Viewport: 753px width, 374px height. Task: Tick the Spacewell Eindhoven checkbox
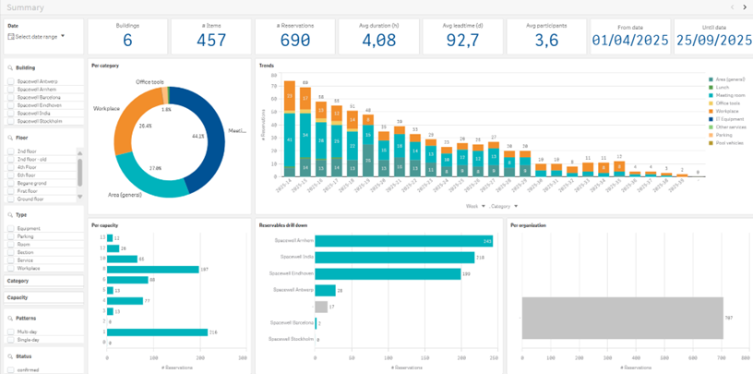tap(10, 104)
